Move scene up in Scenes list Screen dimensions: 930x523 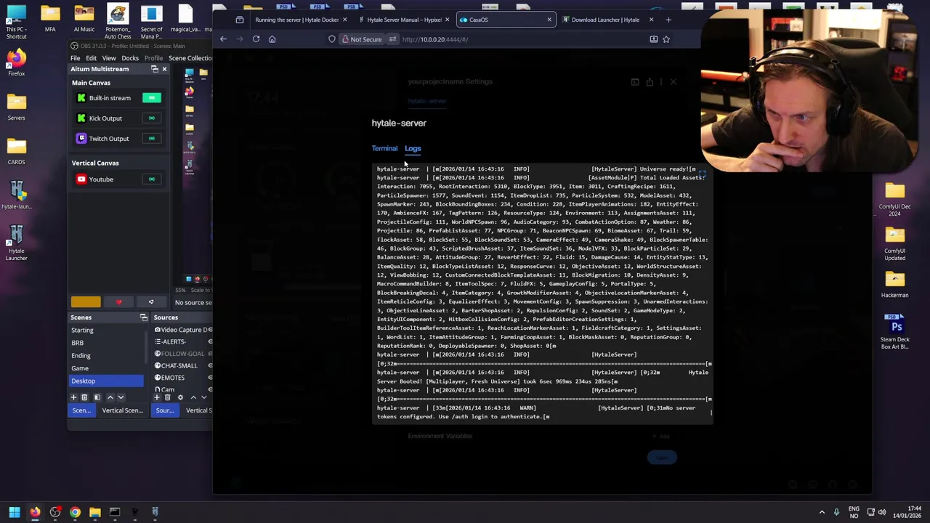110,397
